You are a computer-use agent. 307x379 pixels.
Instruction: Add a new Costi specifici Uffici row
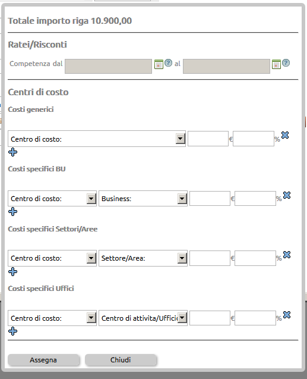click(13, 331)
